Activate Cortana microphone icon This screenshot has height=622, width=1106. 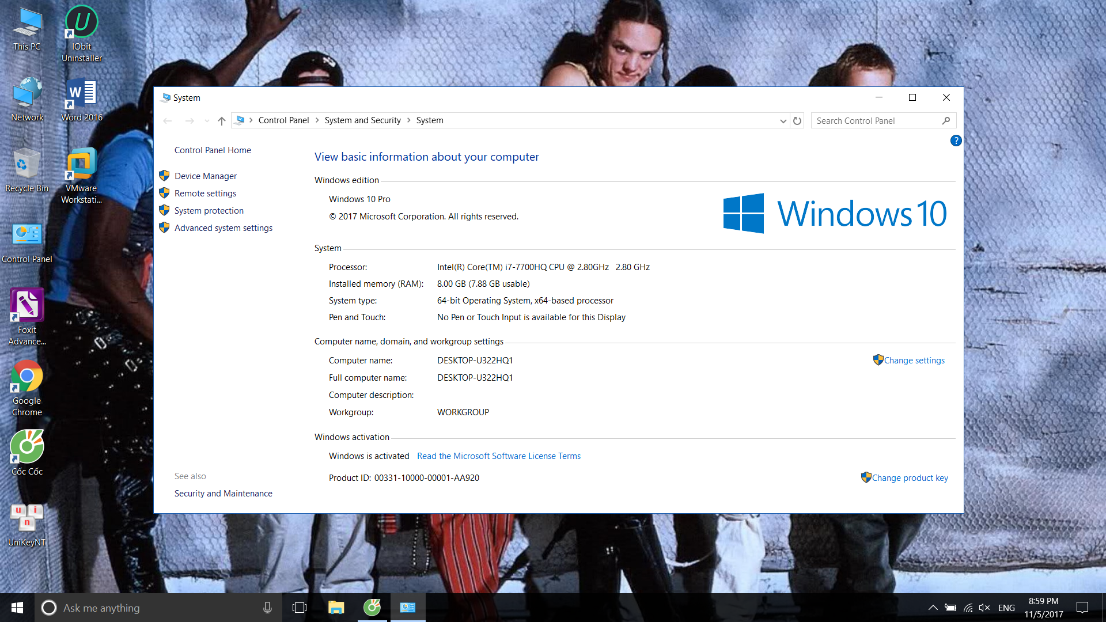[267, 608]
